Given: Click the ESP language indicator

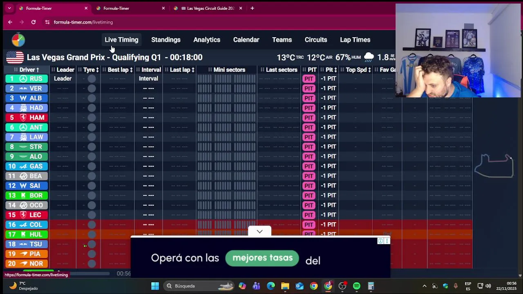Looking at the screenshot, I should tap(468, 286).
